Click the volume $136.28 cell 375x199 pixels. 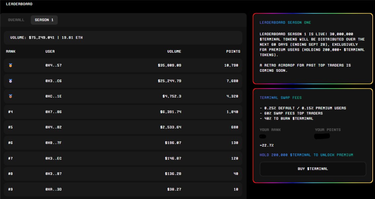173,174
